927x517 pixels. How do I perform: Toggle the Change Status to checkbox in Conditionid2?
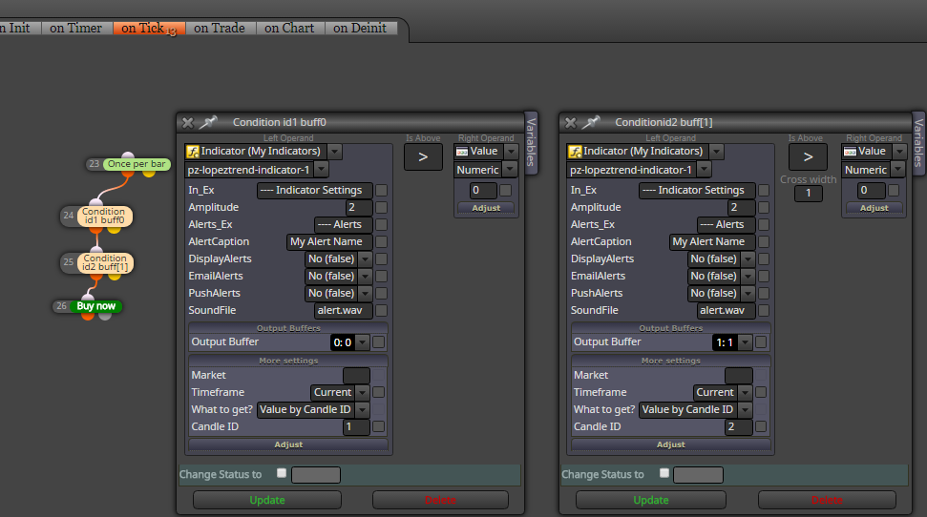pyautogui.click(x=664, y=473)
